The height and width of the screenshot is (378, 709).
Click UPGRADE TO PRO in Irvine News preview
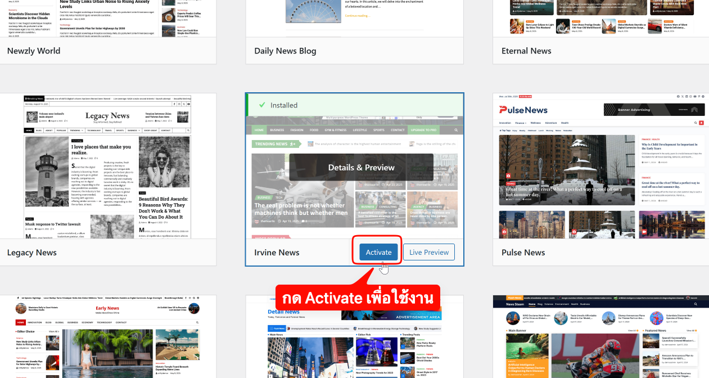pos(423,130)
